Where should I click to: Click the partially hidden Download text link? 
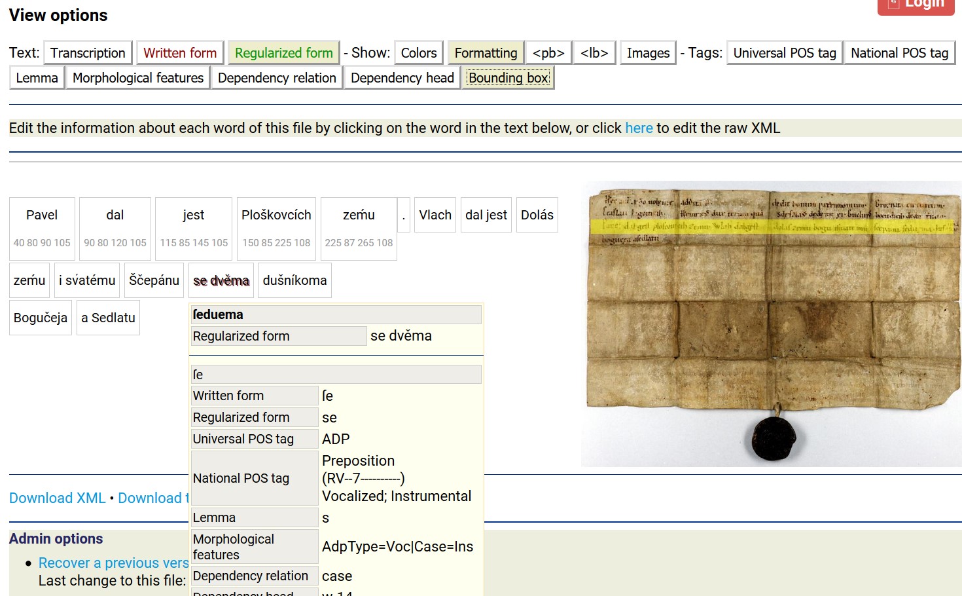[x=153, y=498]
